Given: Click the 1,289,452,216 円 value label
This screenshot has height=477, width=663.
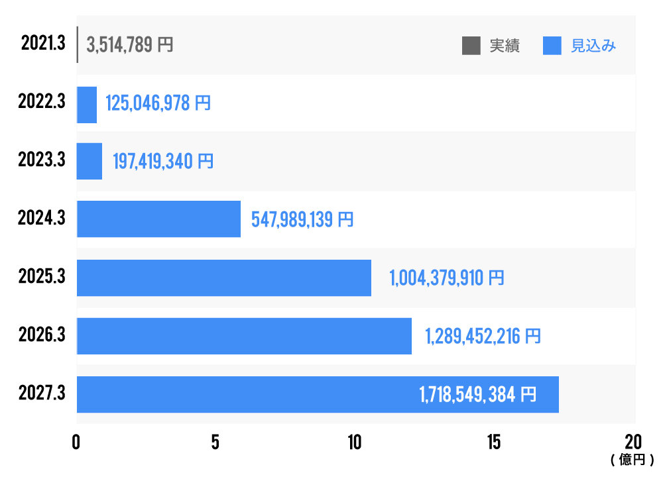Looking at the screenshot, I should click(483, 336).
